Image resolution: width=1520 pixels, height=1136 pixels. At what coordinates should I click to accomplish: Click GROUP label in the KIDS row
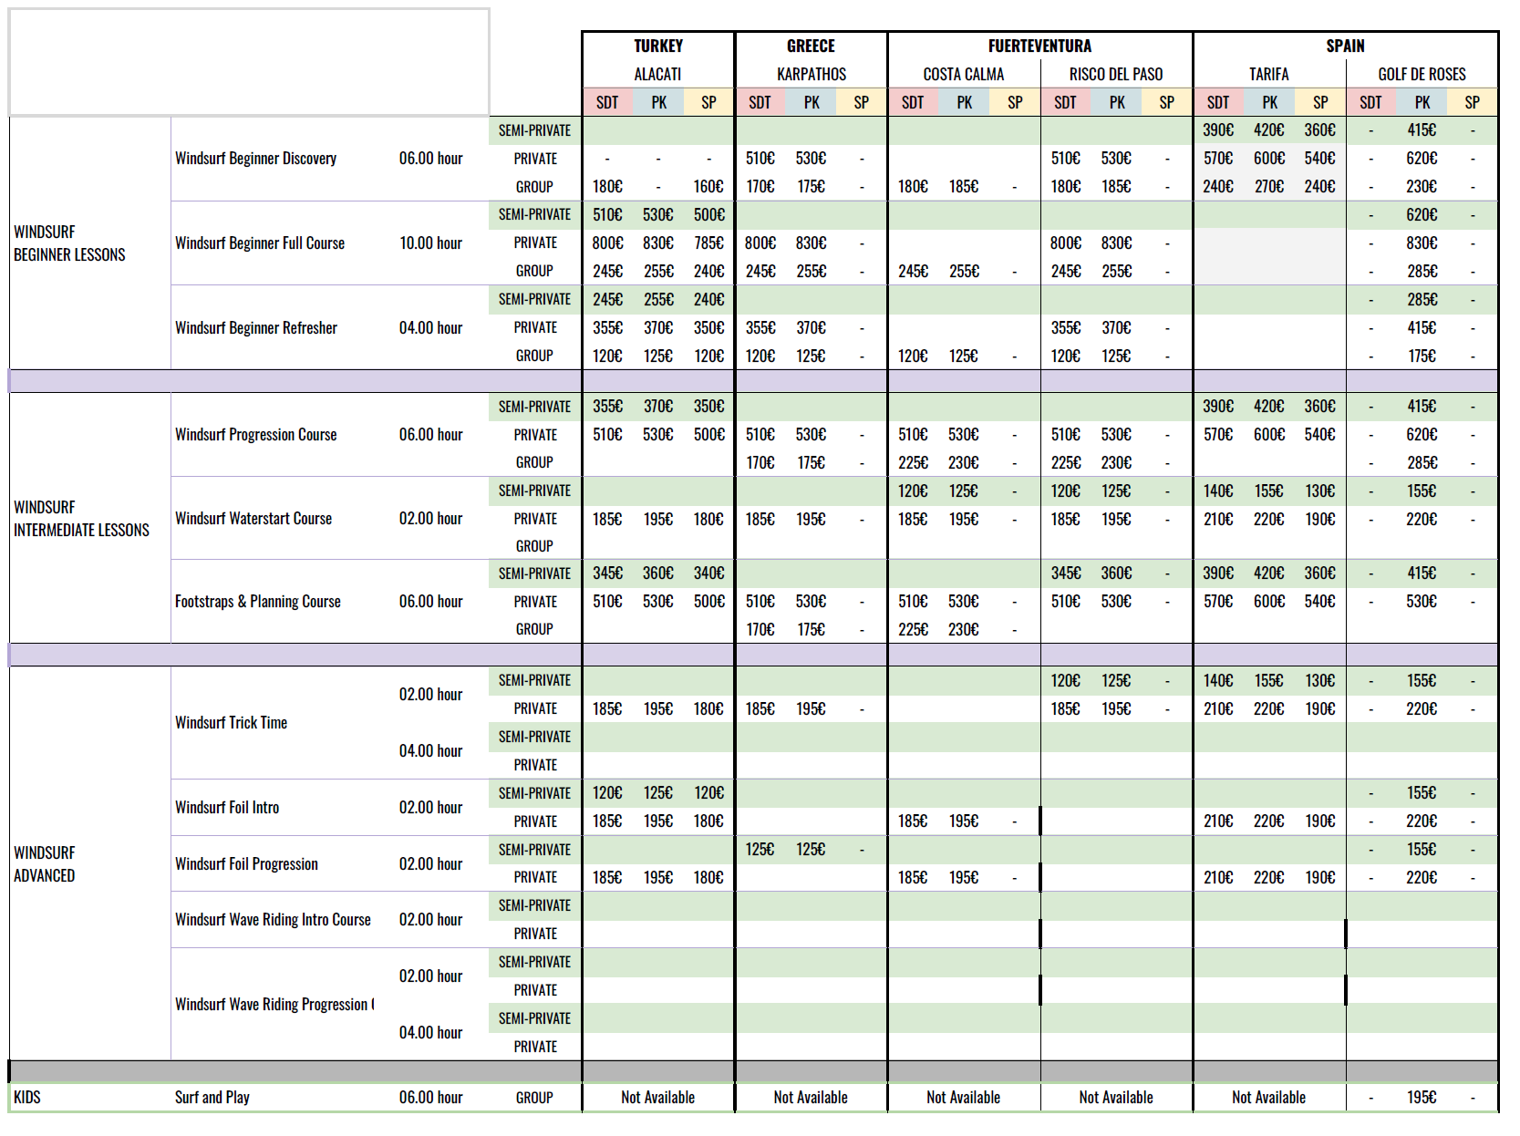(x=534, y=1098)
